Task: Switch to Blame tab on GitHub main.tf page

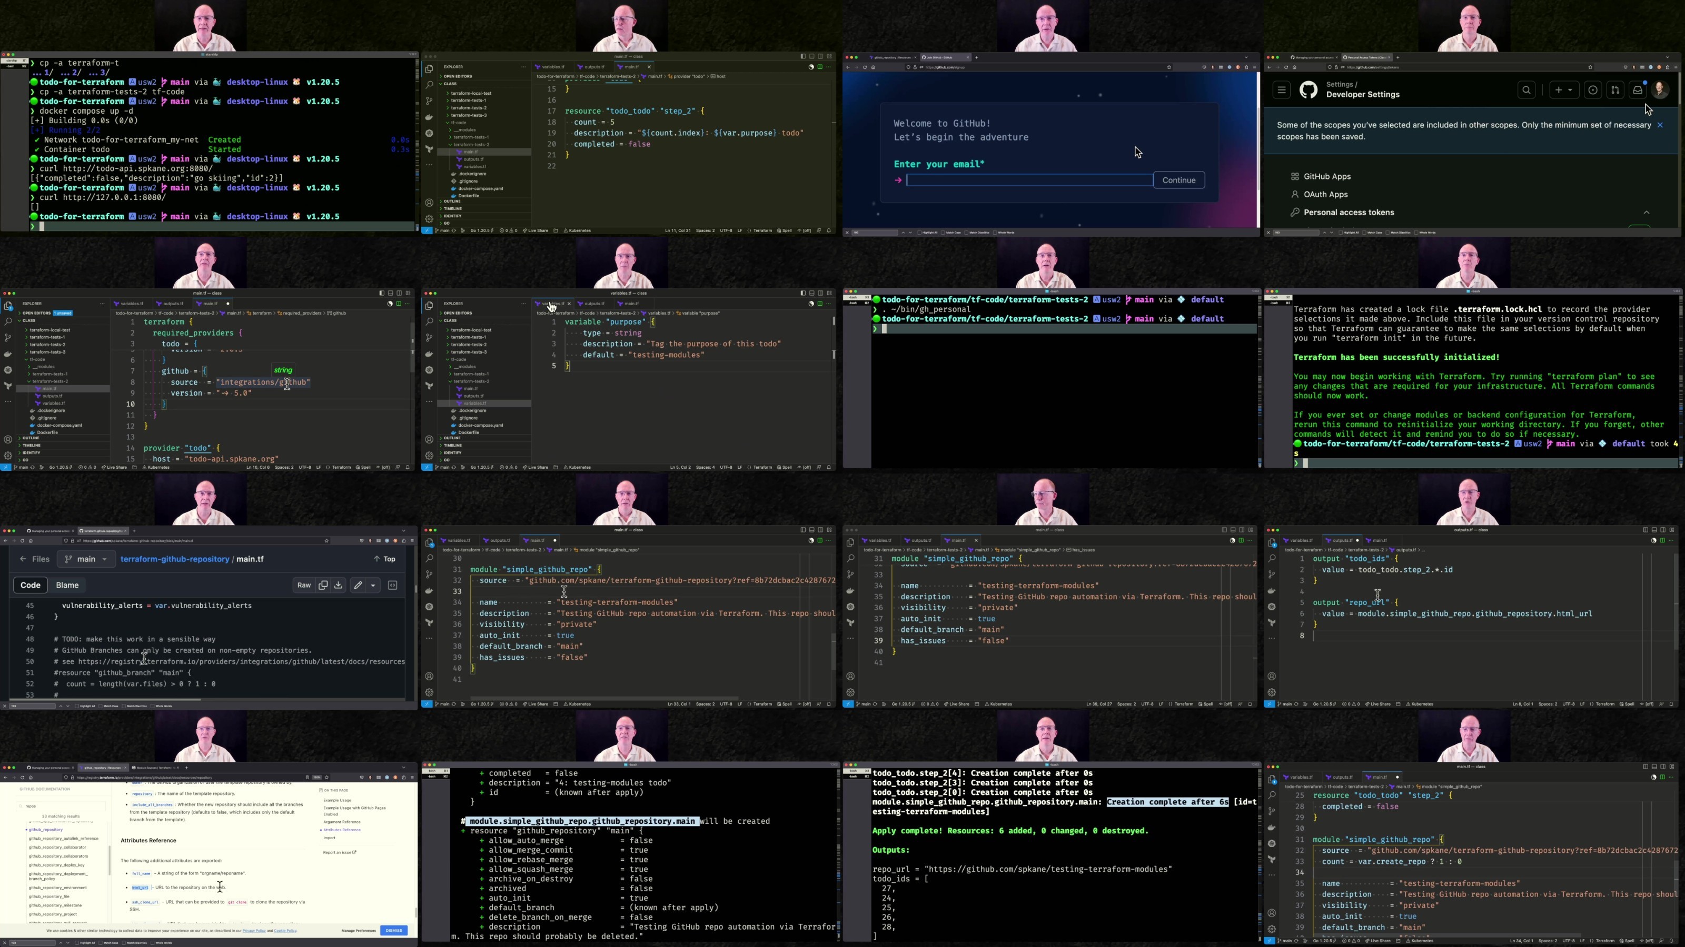Action: click(x=67, y=586)
